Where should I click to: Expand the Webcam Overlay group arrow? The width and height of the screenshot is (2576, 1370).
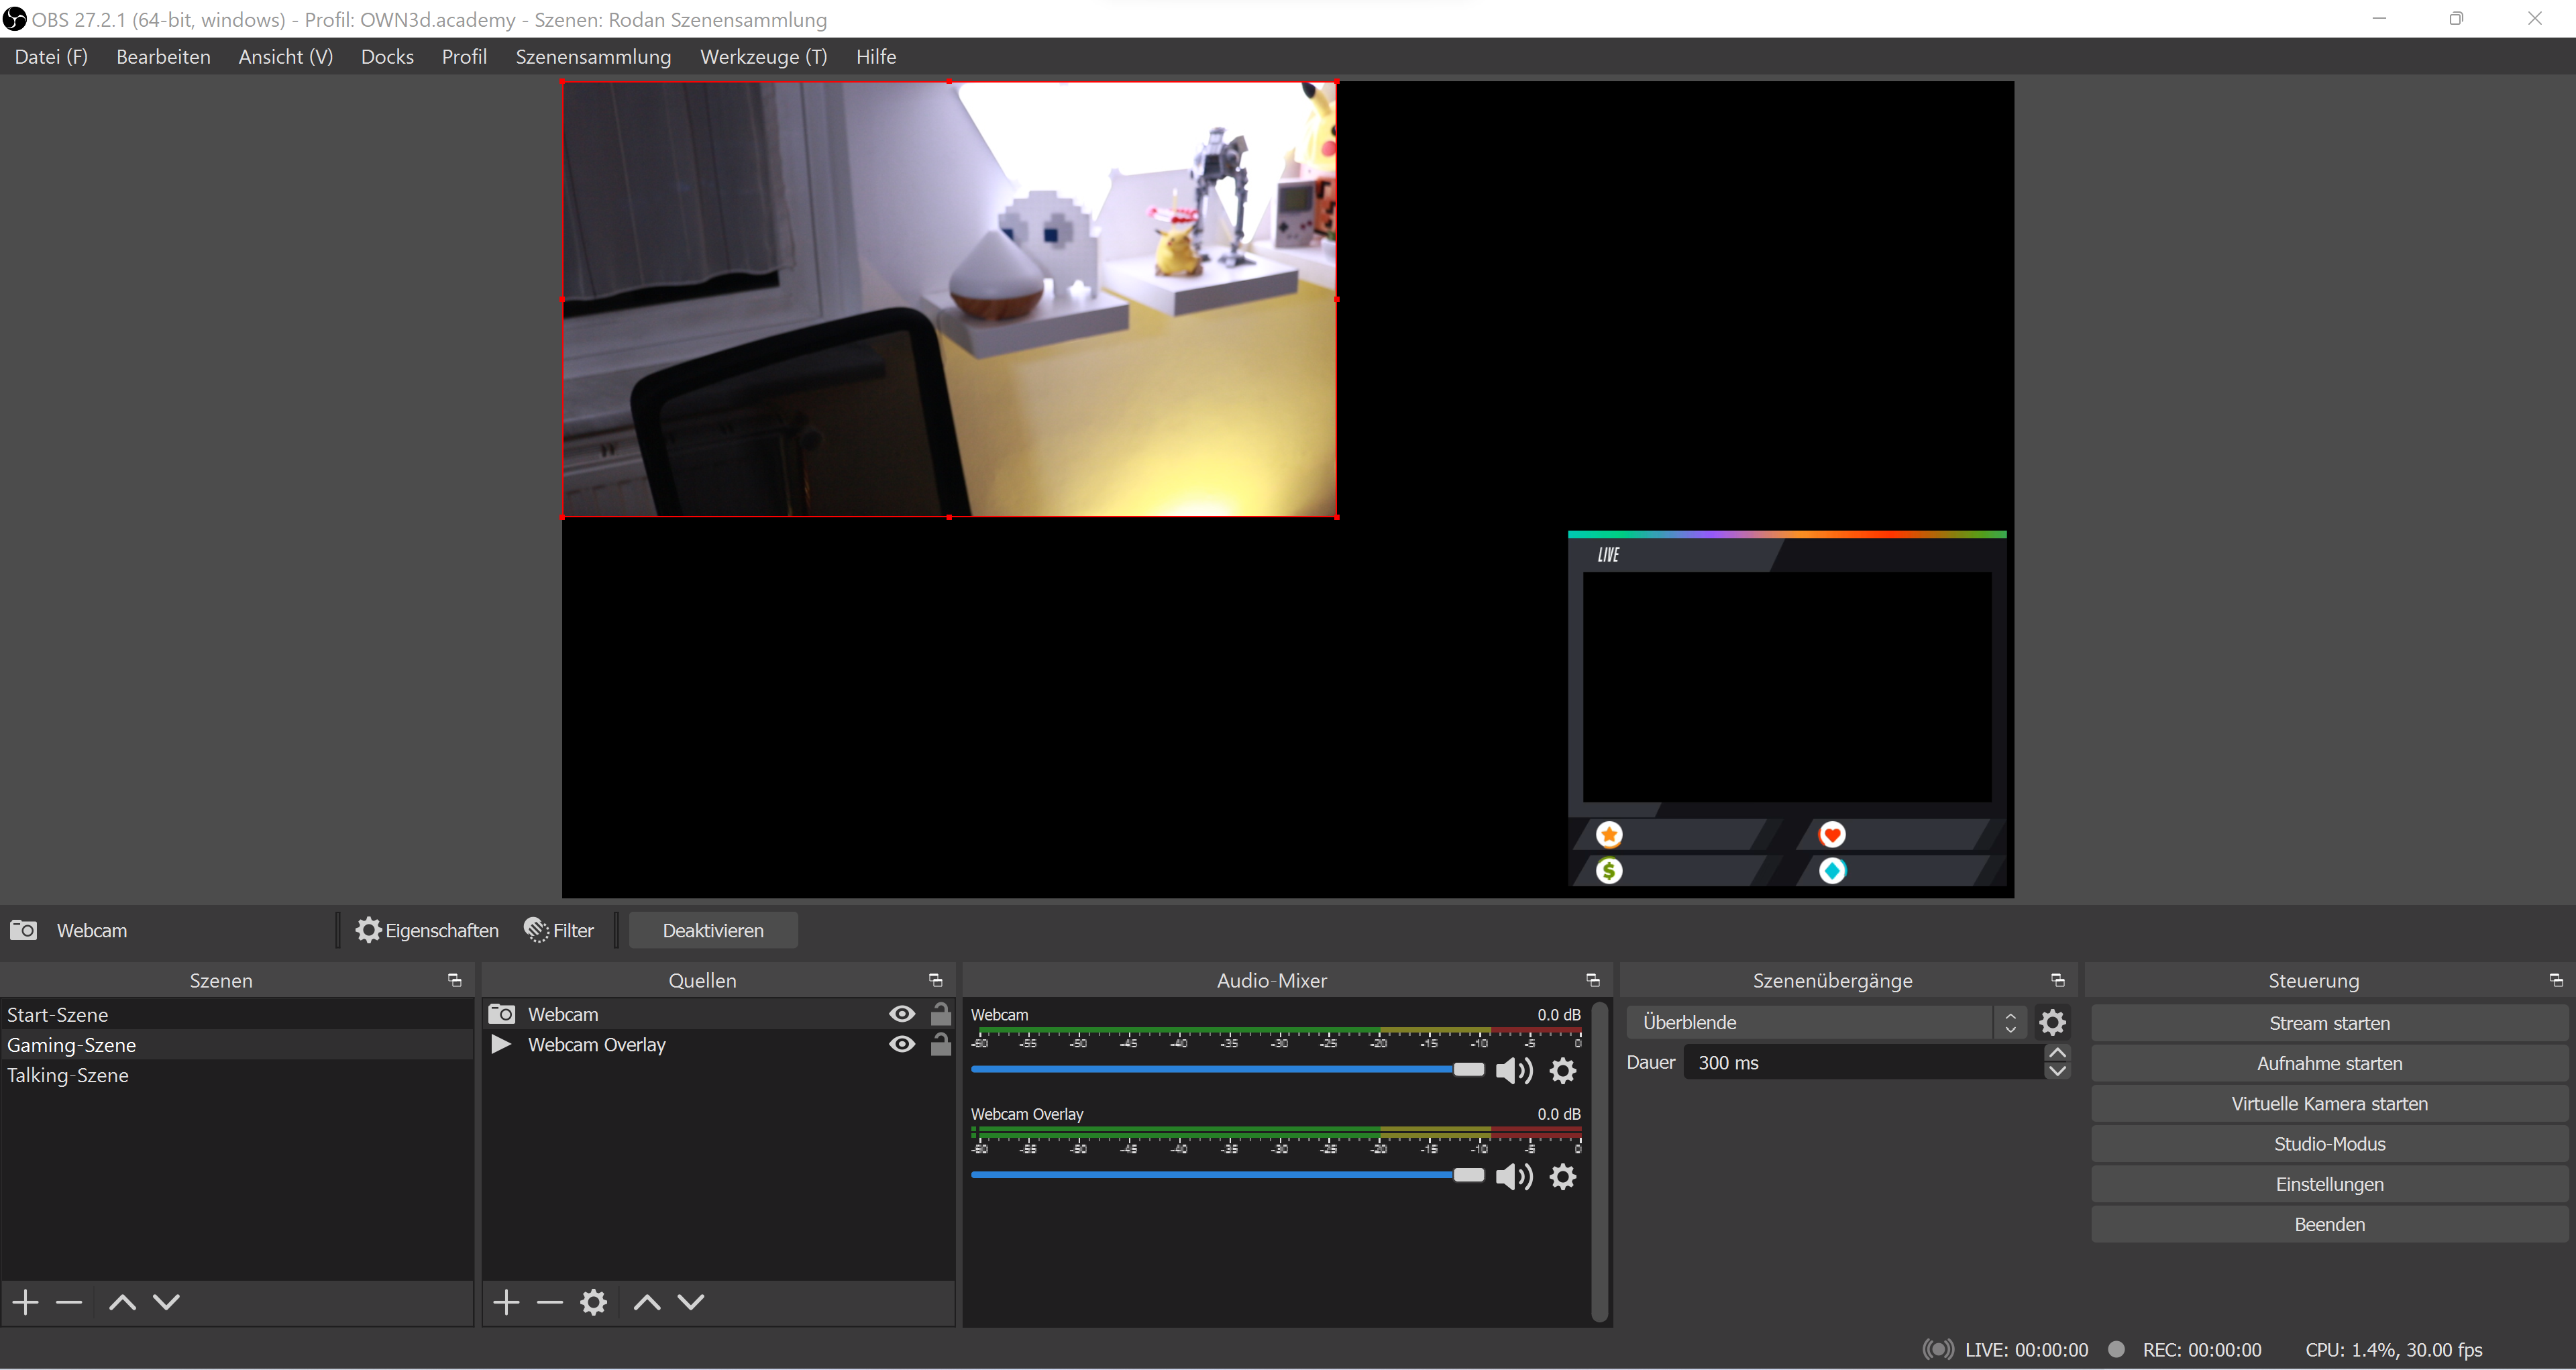[x=502, y=1044]
